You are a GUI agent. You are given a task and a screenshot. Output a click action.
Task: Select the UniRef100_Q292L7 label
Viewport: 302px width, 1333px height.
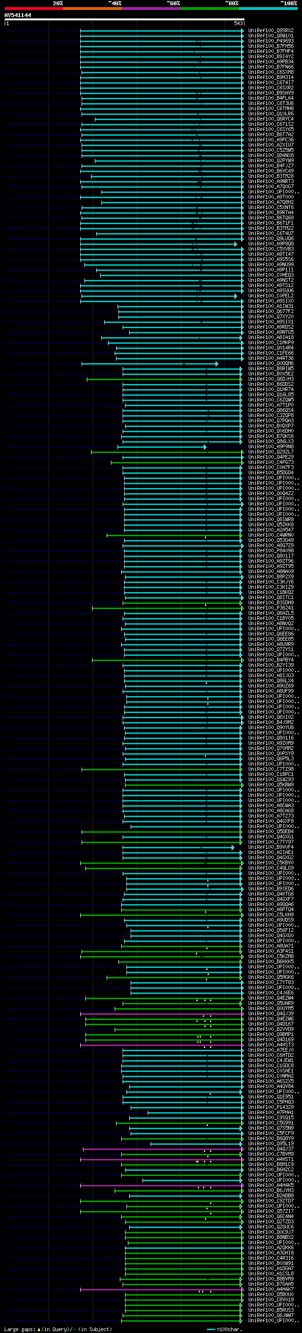click(x=271, y=452)
